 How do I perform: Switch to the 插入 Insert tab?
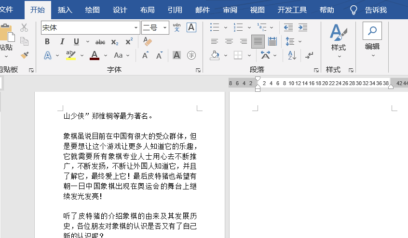click(65, 10)
